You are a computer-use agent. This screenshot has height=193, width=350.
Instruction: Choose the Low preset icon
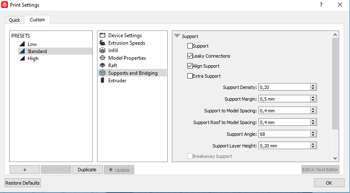click(x=22, y=44)
